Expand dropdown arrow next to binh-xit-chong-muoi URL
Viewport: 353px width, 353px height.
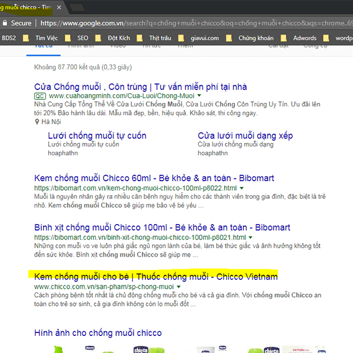tap(251, 237)
